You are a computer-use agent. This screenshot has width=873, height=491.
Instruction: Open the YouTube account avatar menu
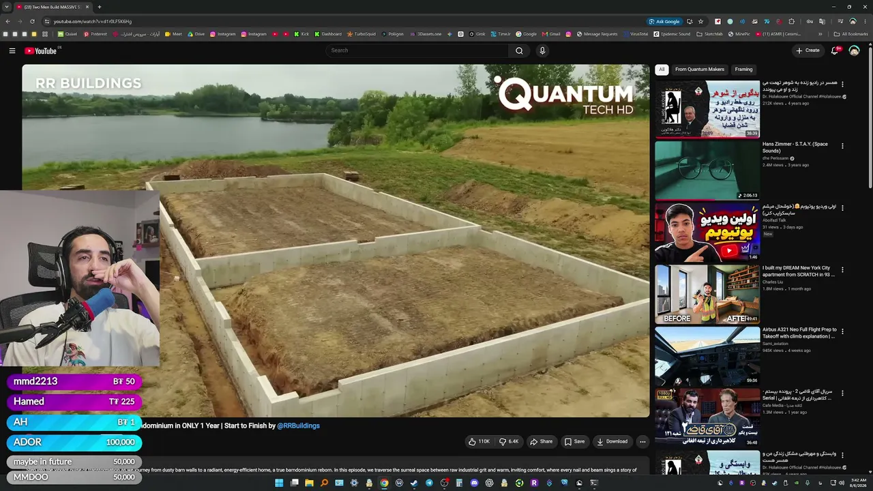tap(854, 50)
